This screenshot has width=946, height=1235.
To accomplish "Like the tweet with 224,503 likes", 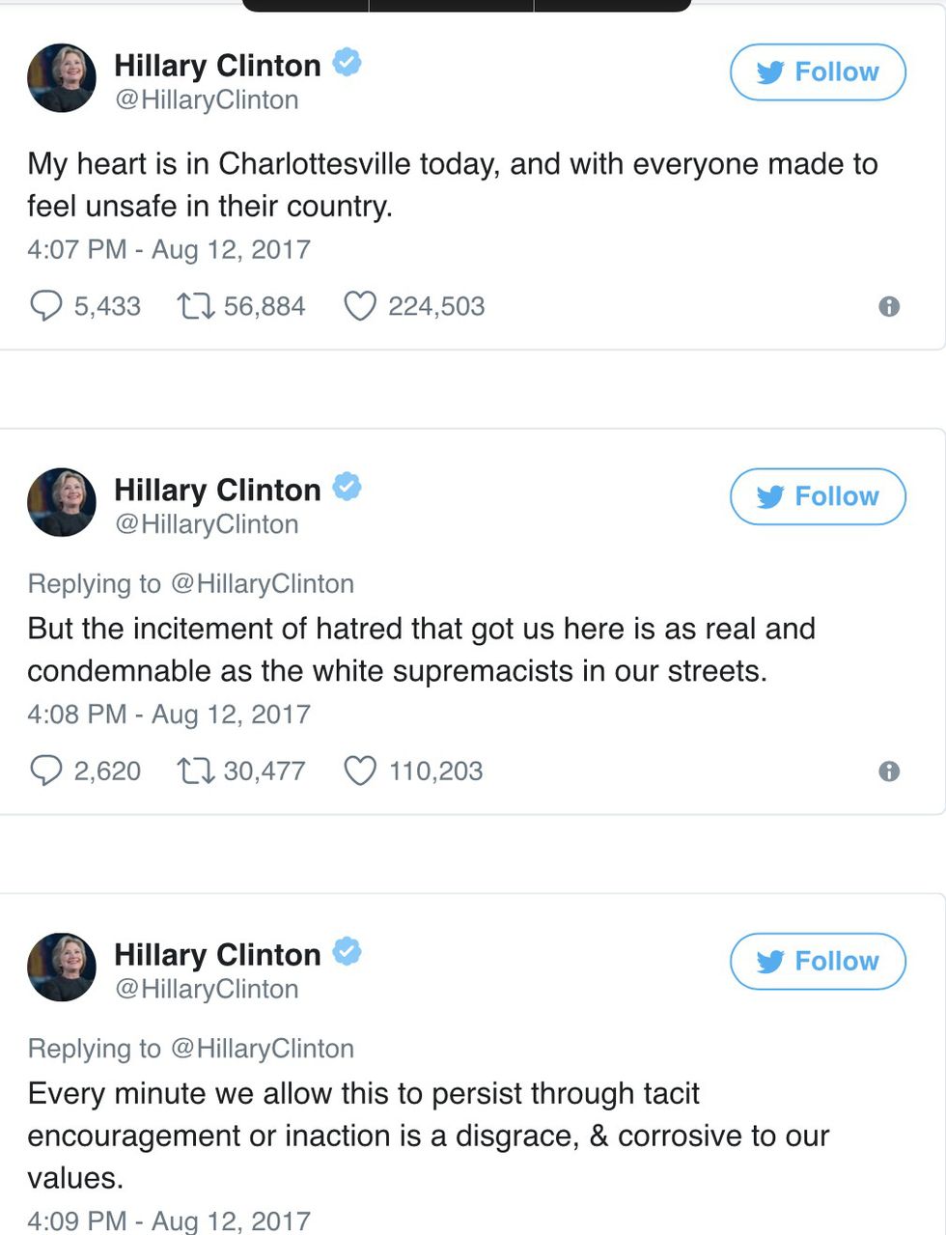I will 360,306.
